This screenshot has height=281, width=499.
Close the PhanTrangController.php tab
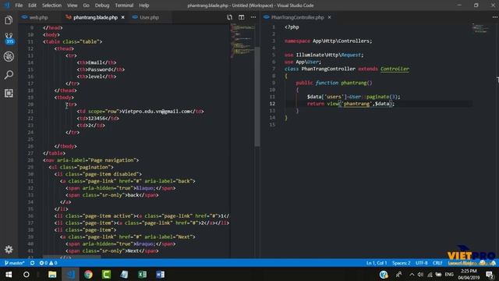329,17
